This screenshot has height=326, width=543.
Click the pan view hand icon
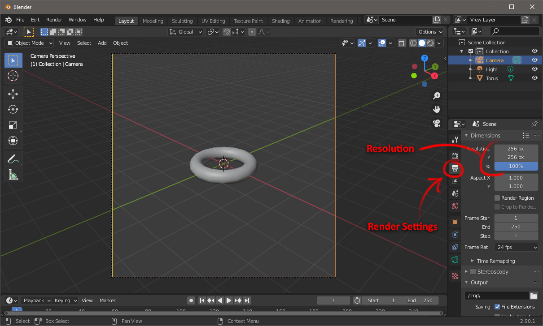tap(436, 109)
